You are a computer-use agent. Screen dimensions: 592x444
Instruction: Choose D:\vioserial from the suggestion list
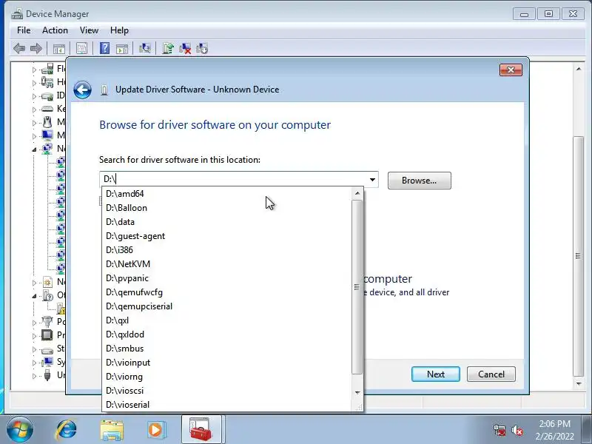click(x=226, y=405)
